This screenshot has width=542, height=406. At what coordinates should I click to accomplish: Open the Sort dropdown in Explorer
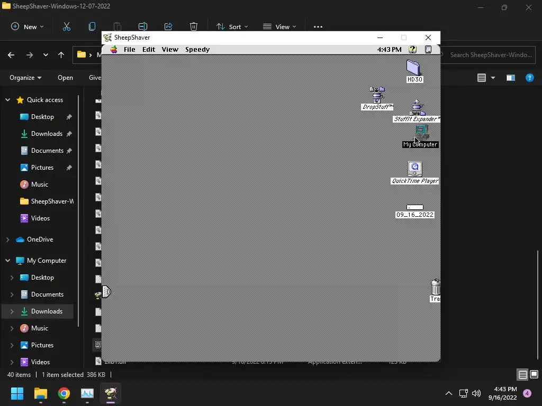tap(232, 26)
